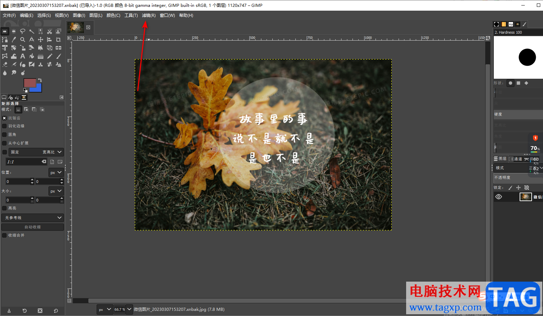This screenshot has width=543, height=316.
Task: Open the tool options panel configuration menu
Action: [62, 97]
